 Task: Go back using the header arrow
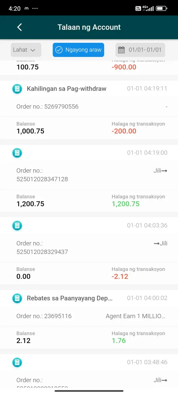click(19, 27)
